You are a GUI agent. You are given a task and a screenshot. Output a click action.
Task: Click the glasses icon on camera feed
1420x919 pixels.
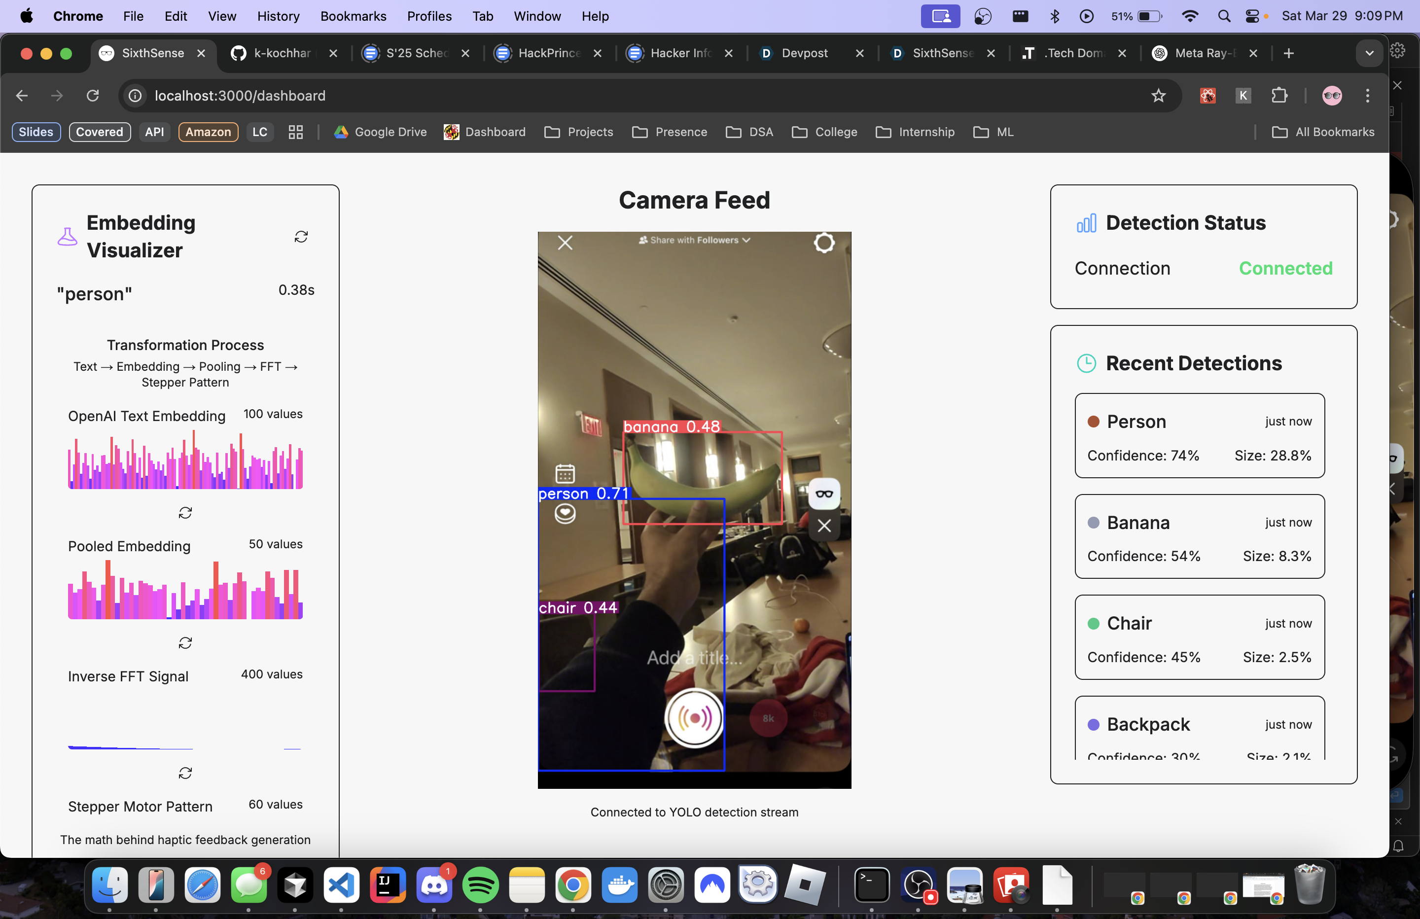pyautogui.click(x=824, y=494)
